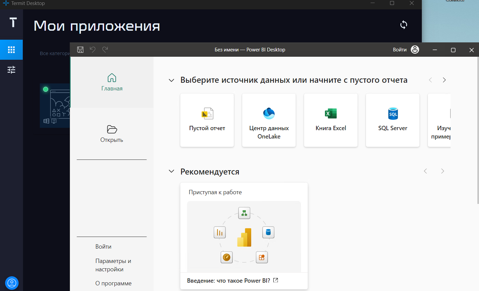The image size is (479, 291).
Task: Click the Power BI window vertical scrollbar
Action: 478,130
